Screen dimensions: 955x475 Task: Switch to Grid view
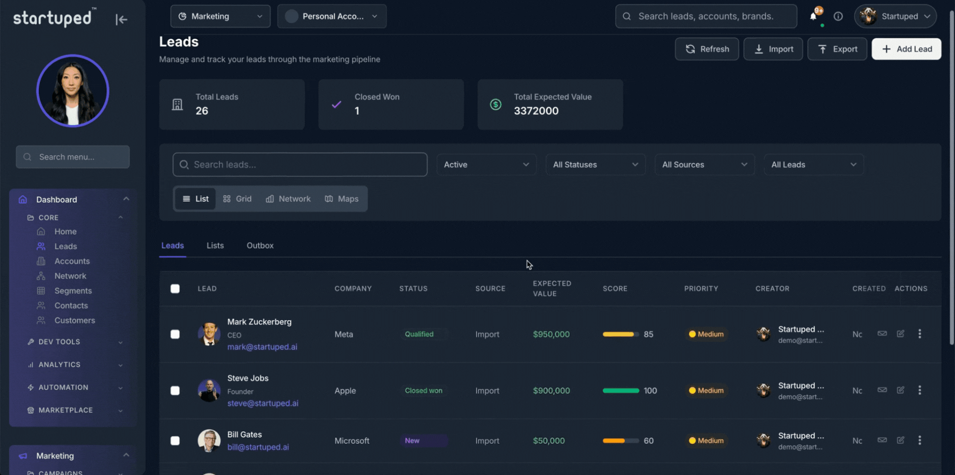point(237,199)
